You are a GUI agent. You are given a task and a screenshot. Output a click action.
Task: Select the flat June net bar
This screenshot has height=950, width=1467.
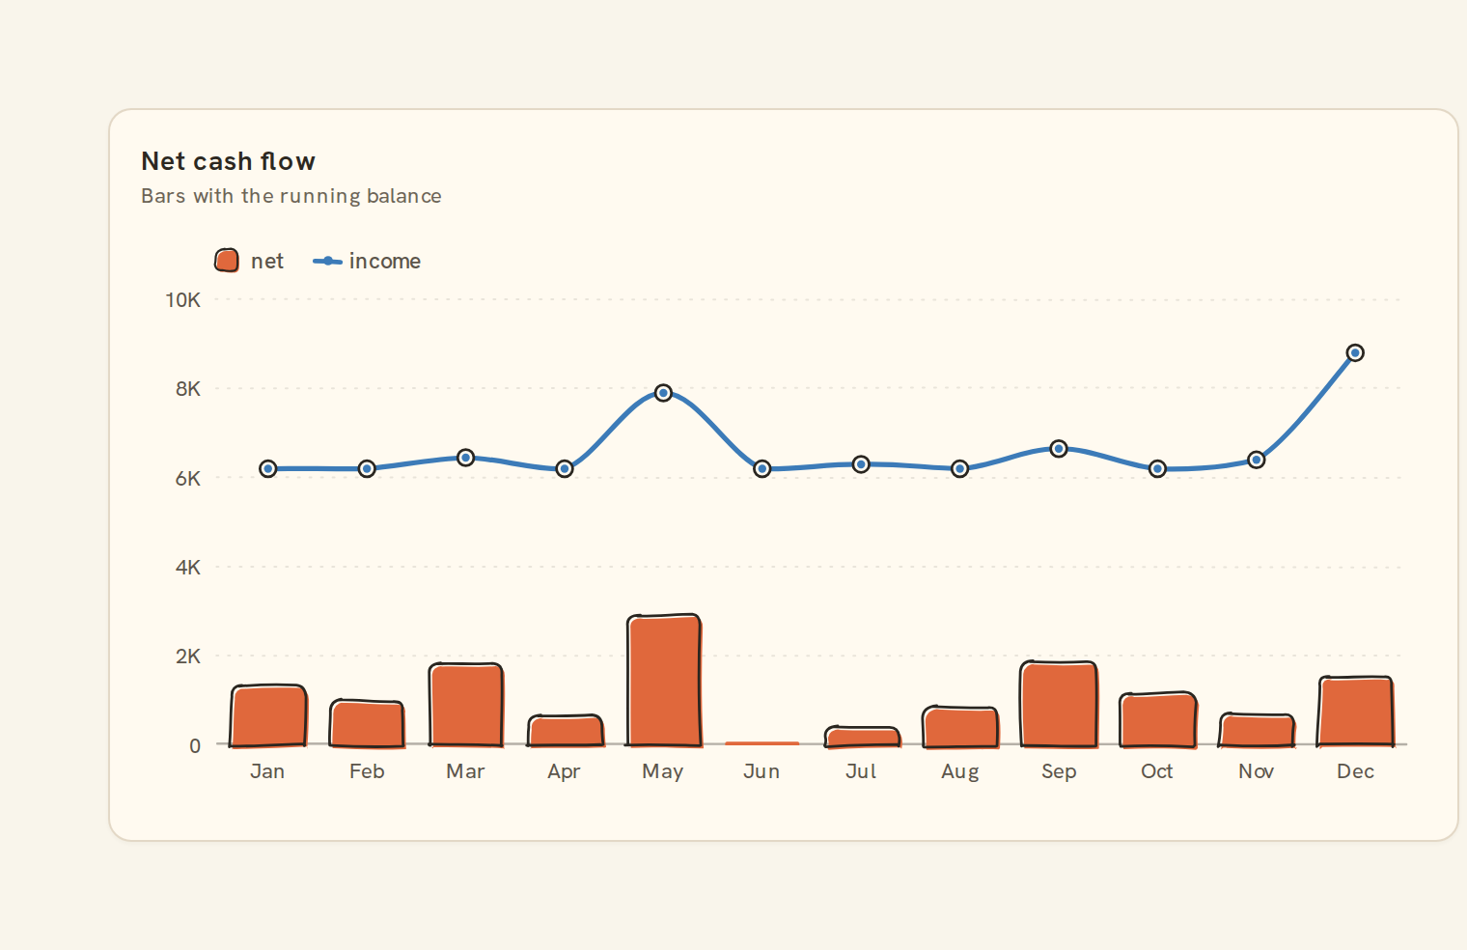tap(762, 743)
